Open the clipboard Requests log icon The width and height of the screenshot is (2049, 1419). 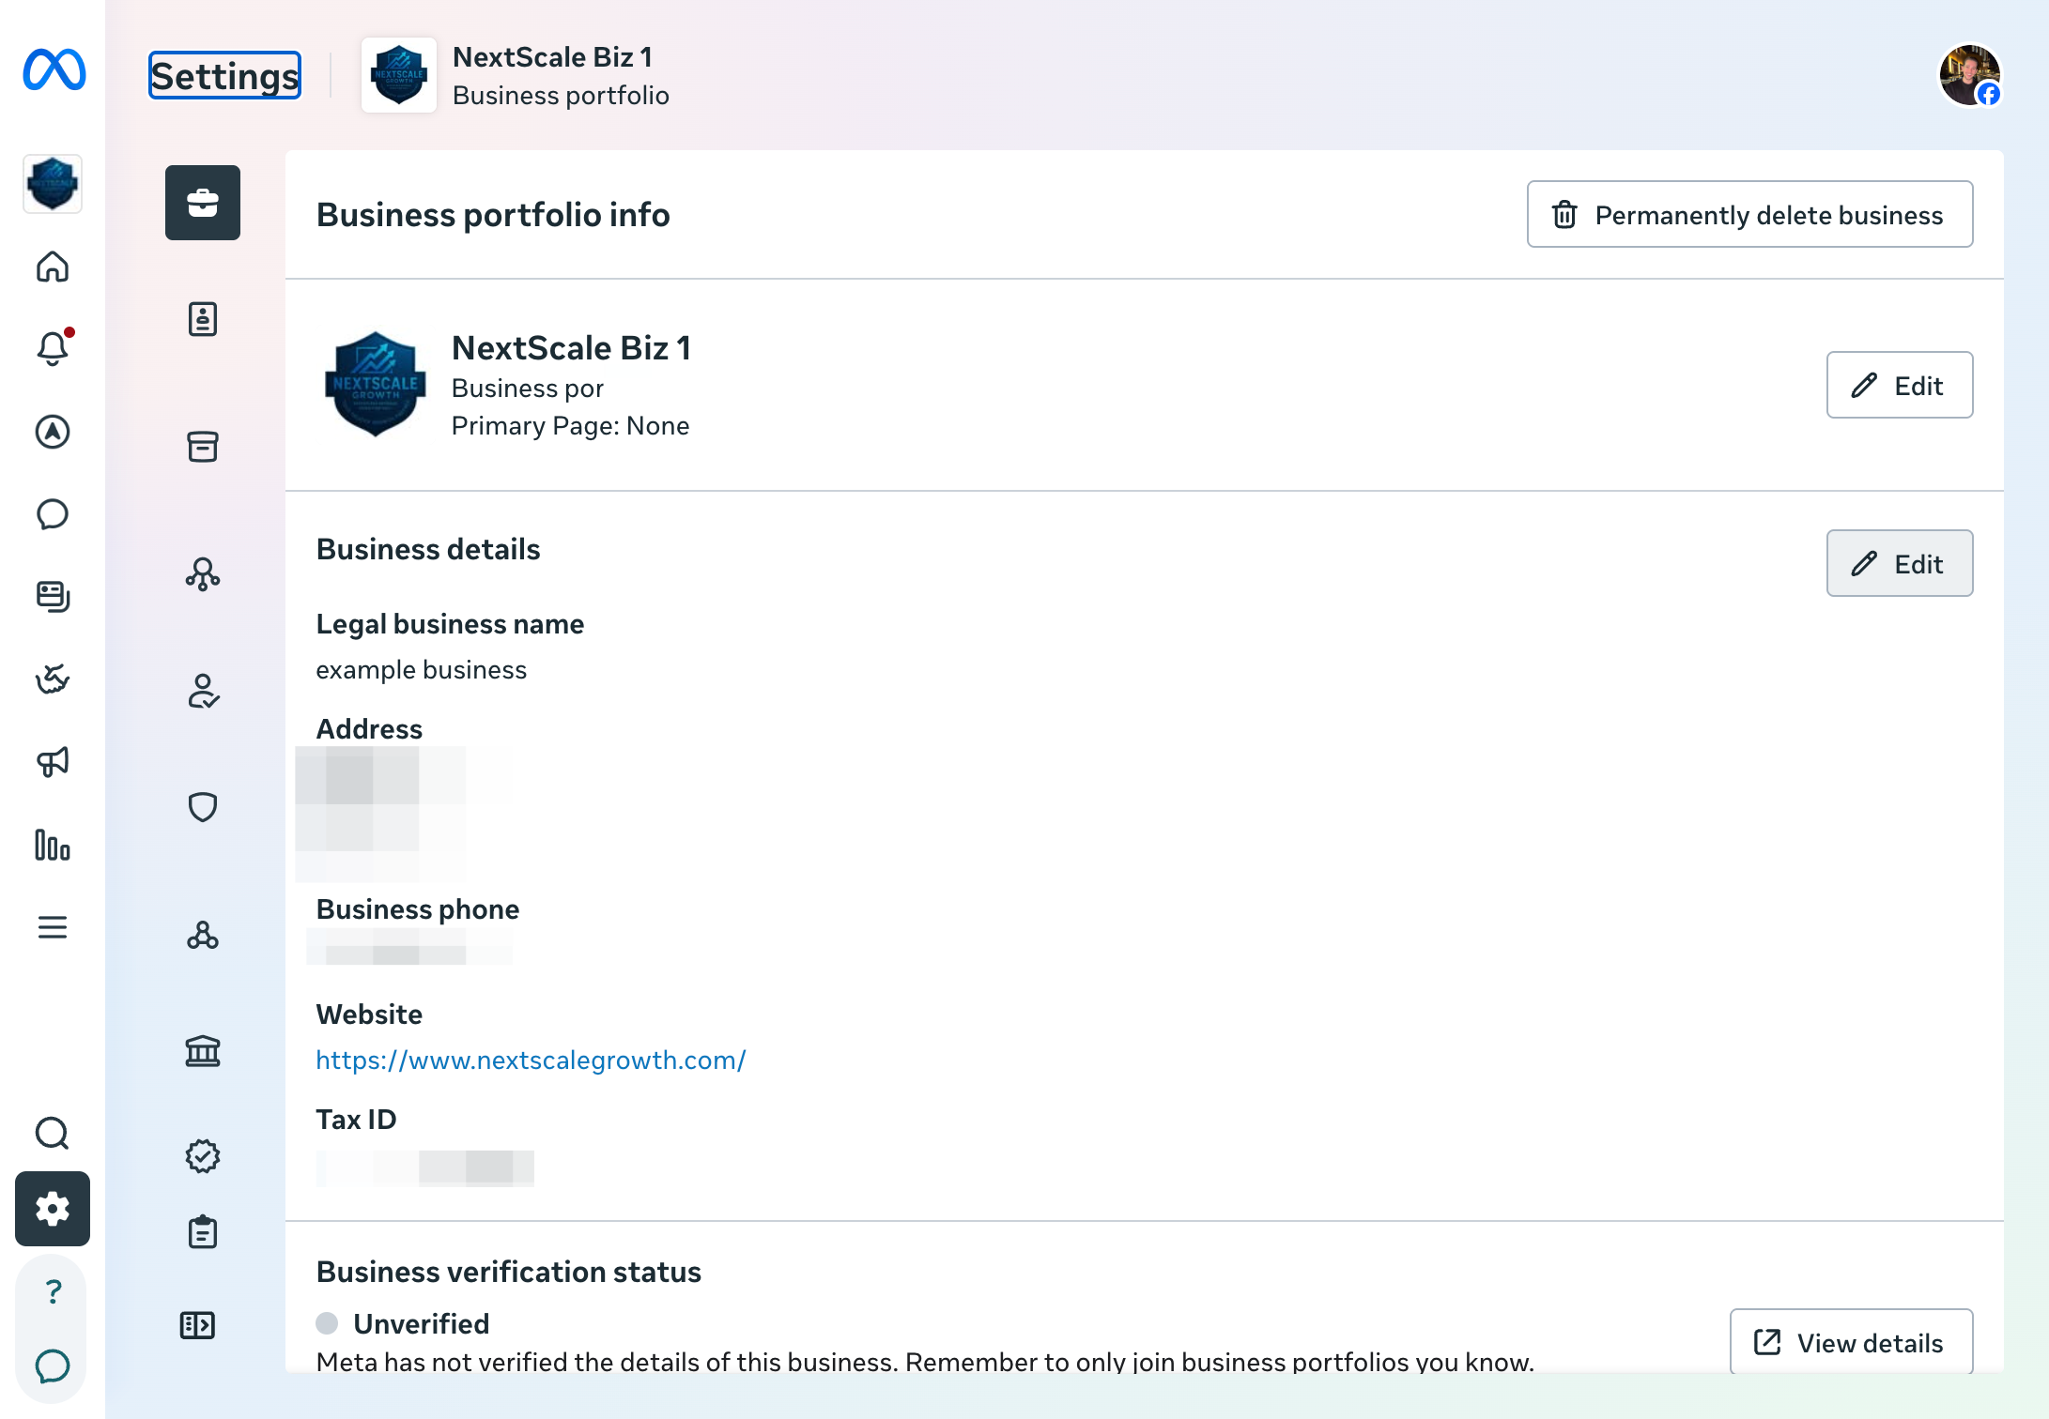[203, 1231]
